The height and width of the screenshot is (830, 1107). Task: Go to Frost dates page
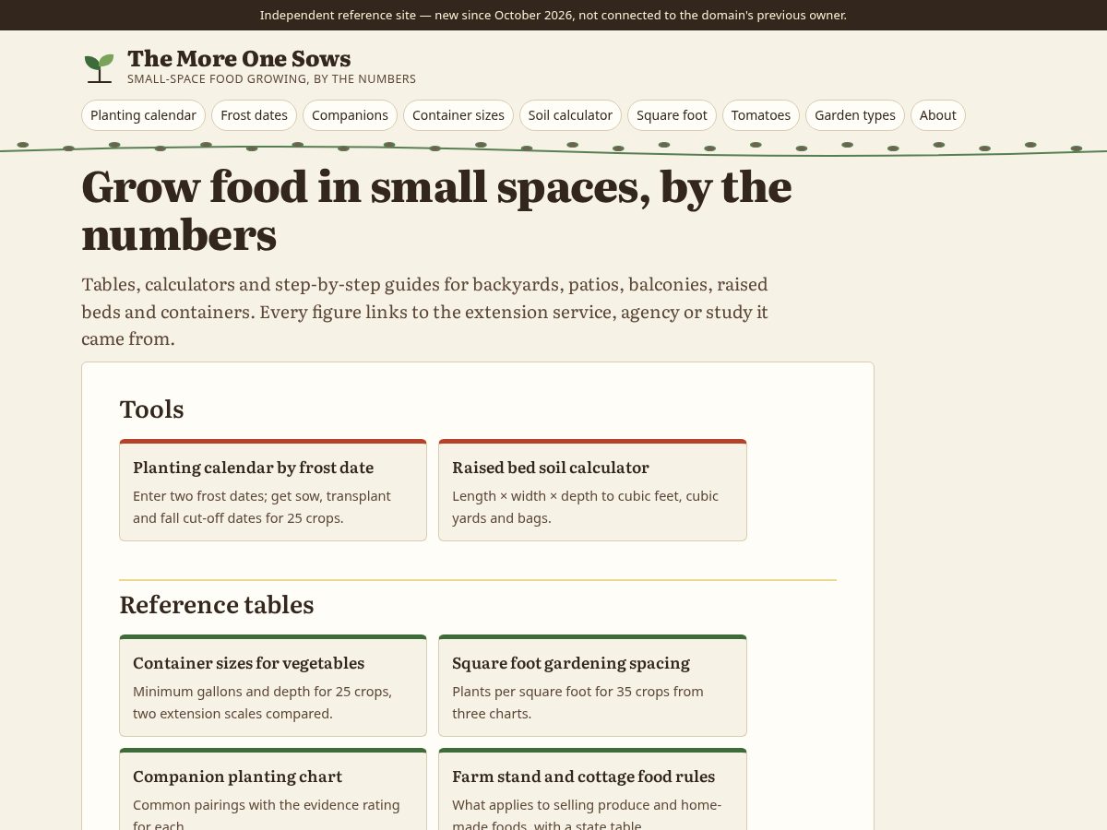click(x=254, y=115)
